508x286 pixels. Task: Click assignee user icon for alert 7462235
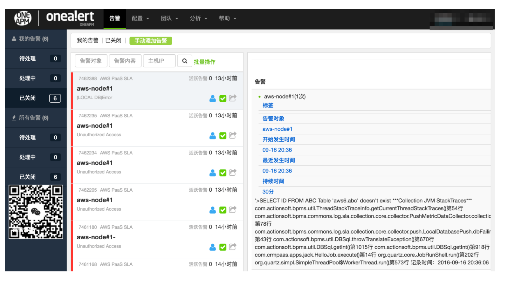click(x=213, y=136)
